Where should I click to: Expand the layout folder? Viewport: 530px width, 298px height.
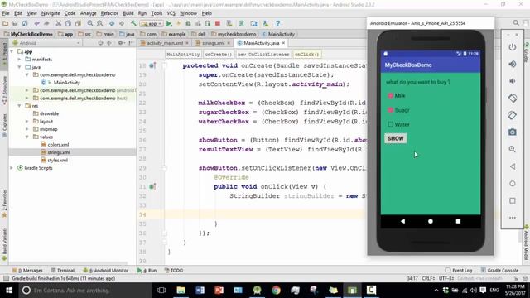pos(27,122)
